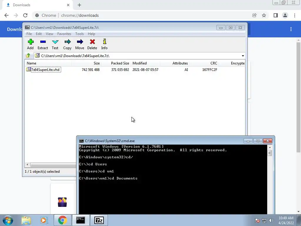The image size is (301, 226).
Task: Click the Add button in 7-Zip toolbar
Action: (30, 44)
